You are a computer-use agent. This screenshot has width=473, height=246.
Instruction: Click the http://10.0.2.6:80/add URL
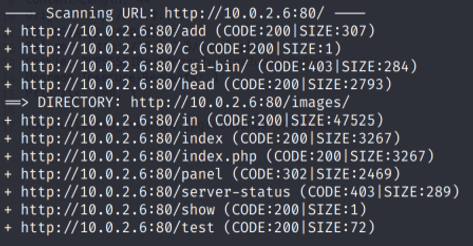pyautogui.click(x=113, y=31)
